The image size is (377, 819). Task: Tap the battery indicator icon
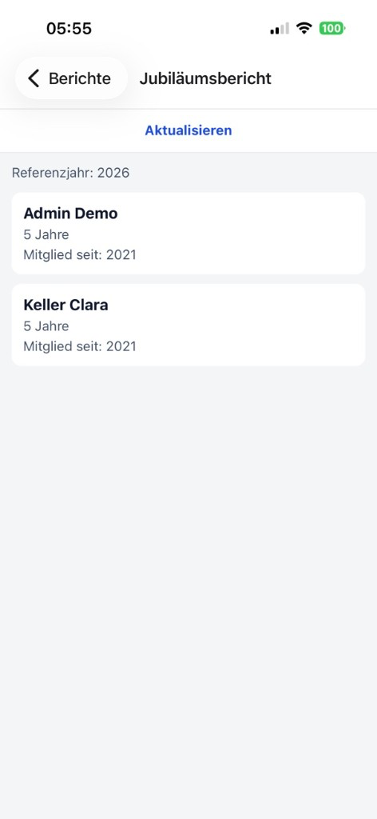(332, 28)
